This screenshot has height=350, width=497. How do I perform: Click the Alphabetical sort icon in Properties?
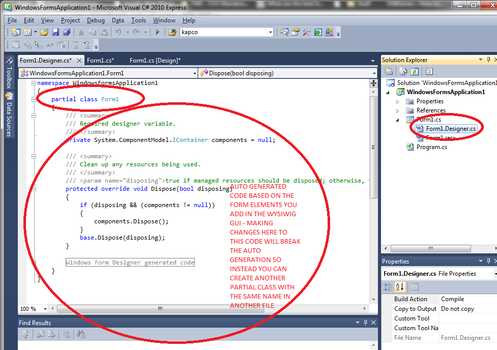[x=400, y=287]
